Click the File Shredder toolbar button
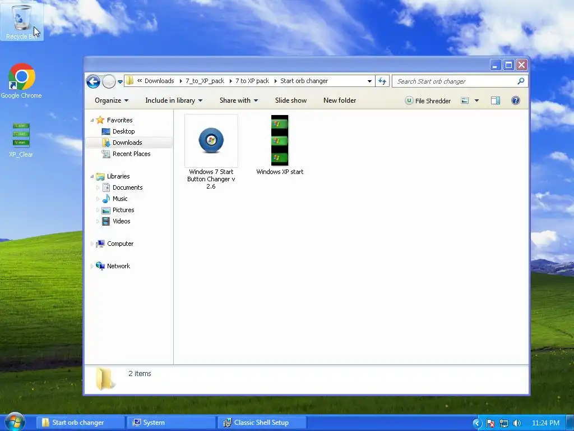The image size is (574, 431). [x=428, y=101]
